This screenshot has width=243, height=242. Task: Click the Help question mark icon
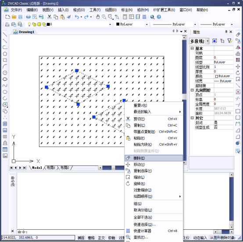coord(159,17)
